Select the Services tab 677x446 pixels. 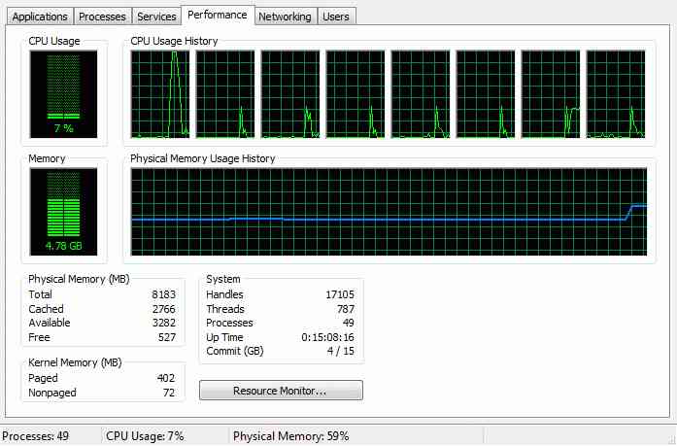[156, 17]
